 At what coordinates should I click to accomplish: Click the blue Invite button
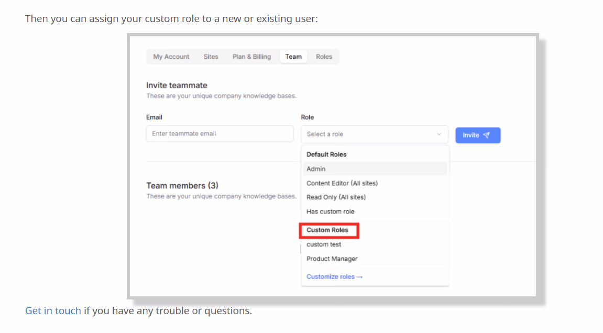tap(478, 135)
